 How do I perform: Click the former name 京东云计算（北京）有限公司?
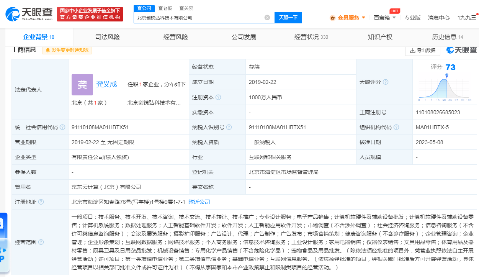pos(106,187)
